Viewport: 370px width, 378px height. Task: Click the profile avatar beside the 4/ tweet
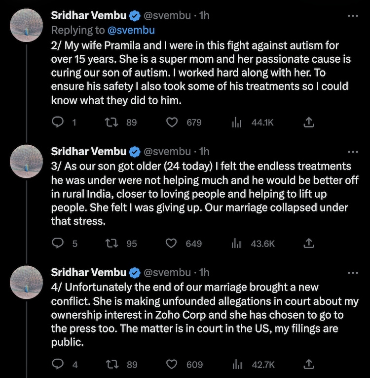[x=27, y=282]
